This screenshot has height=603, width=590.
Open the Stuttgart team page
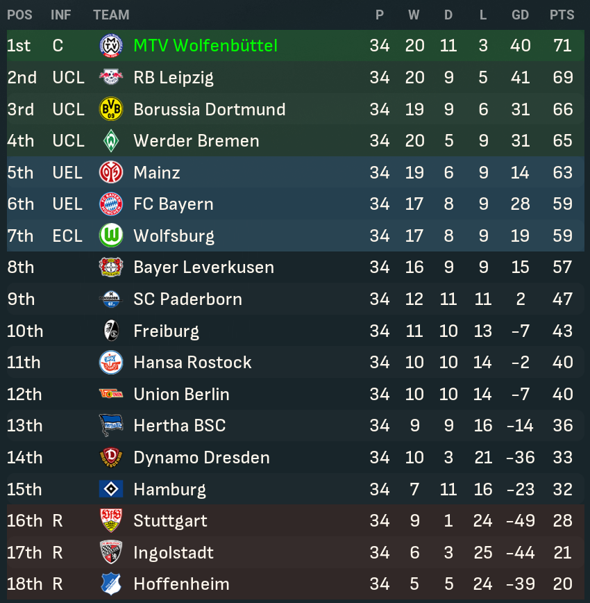click(170, 521)
